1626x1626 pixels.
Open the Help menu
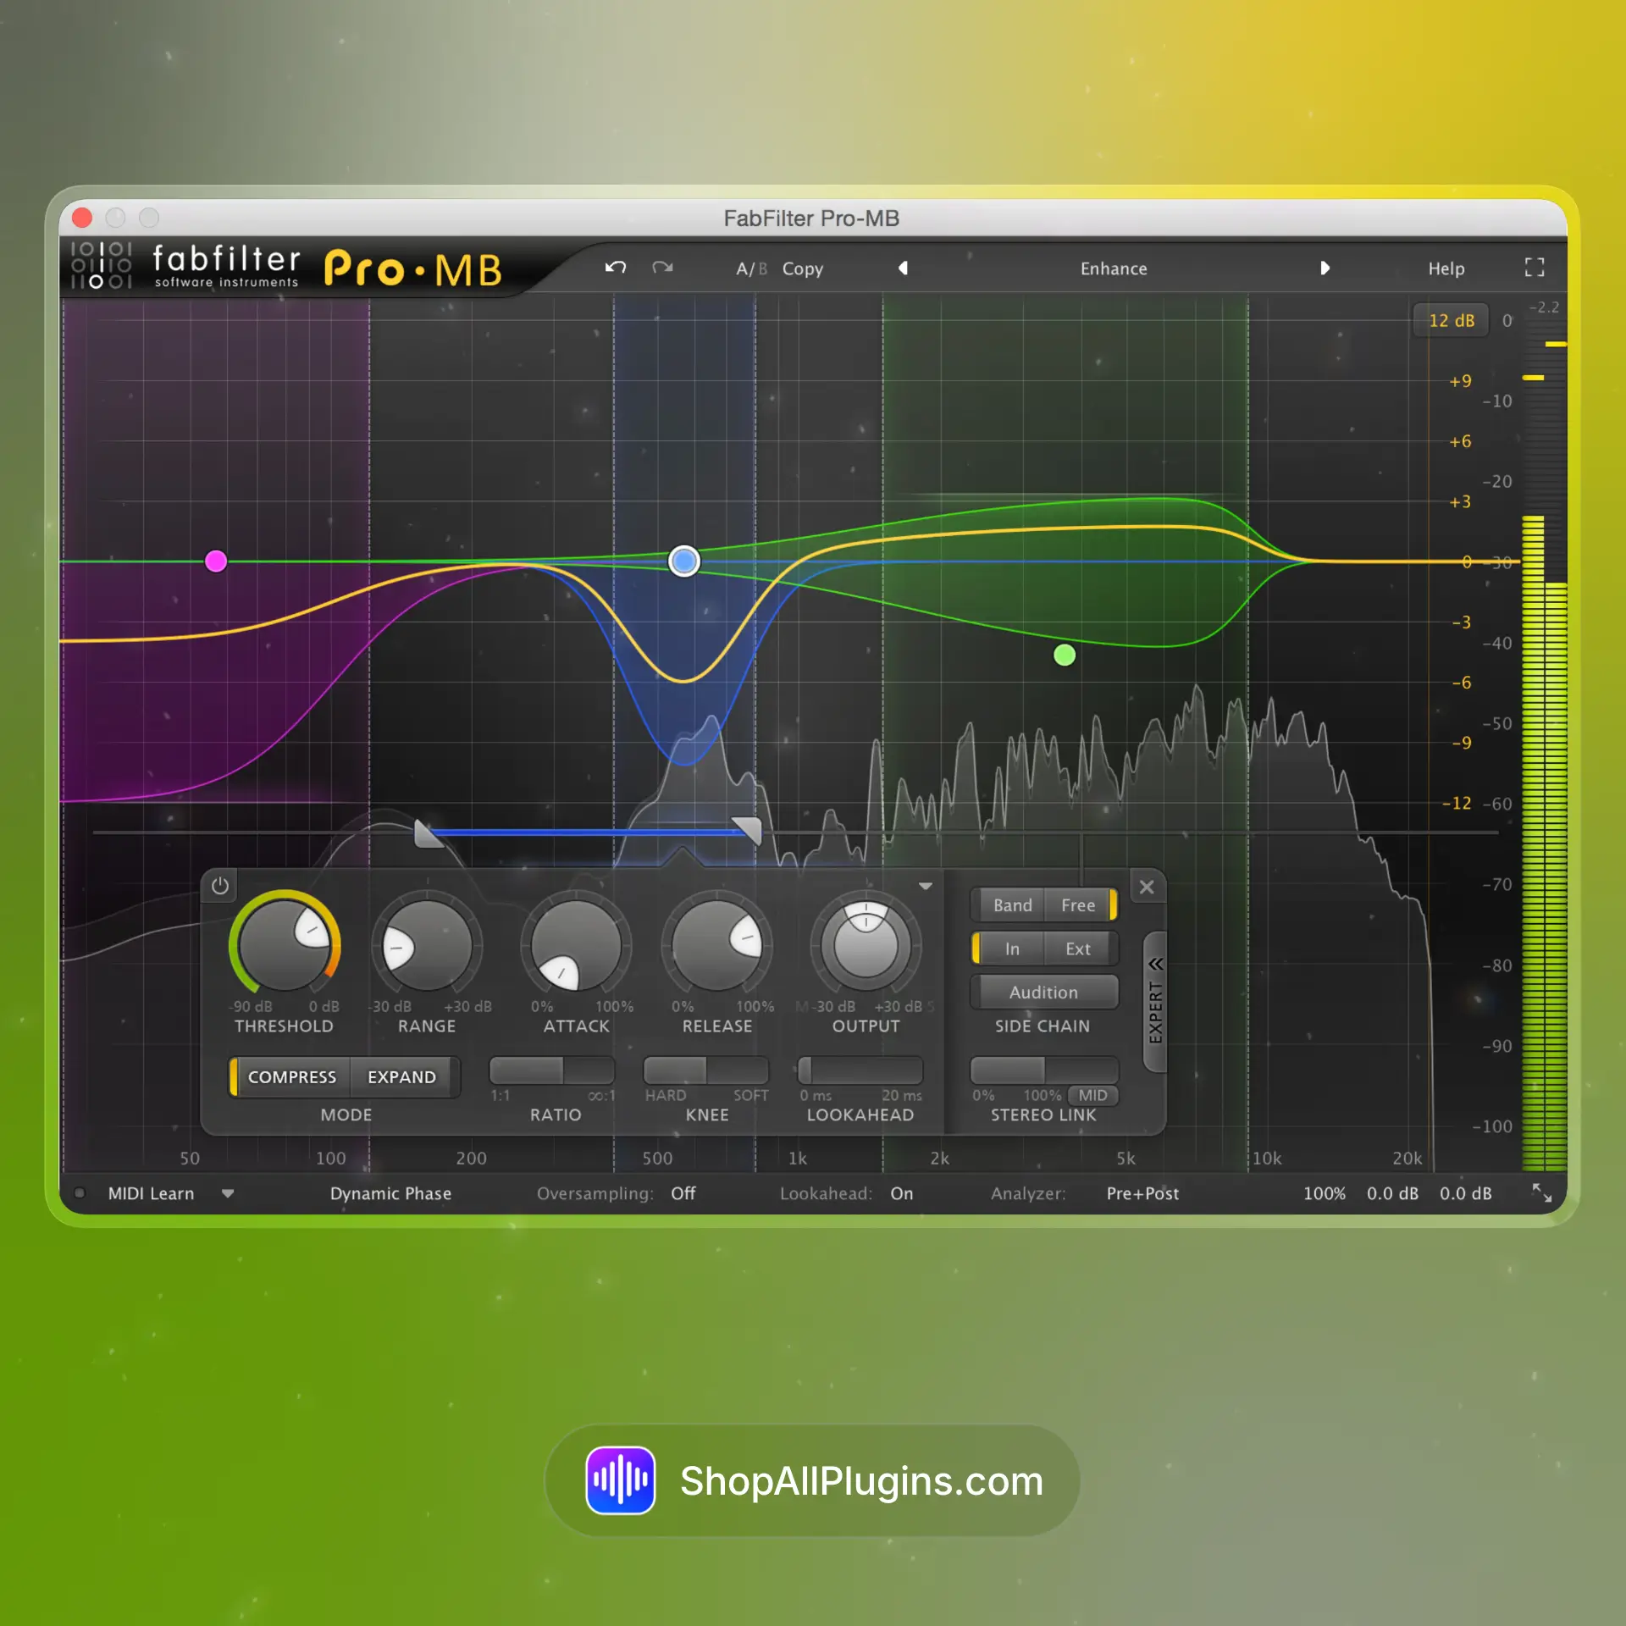(x=1446, y=268)
